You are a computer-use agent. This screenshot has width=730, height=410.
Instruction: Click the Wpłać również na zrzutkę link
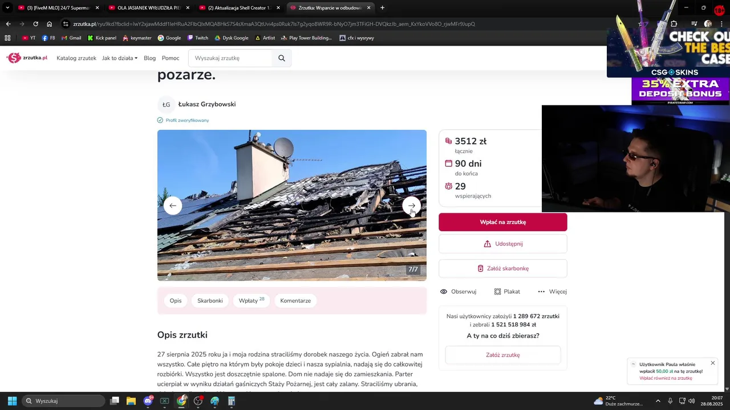666,378
